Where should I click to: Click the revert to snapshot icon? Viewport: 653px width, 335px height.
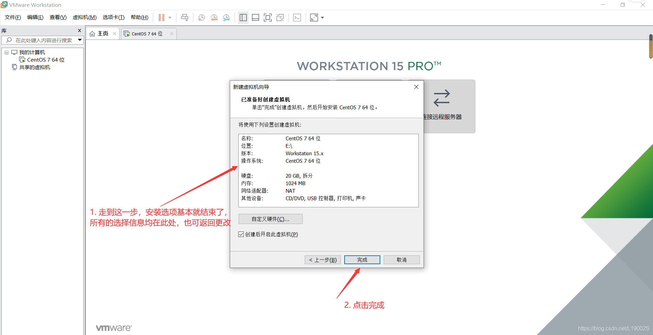[214, 17]
